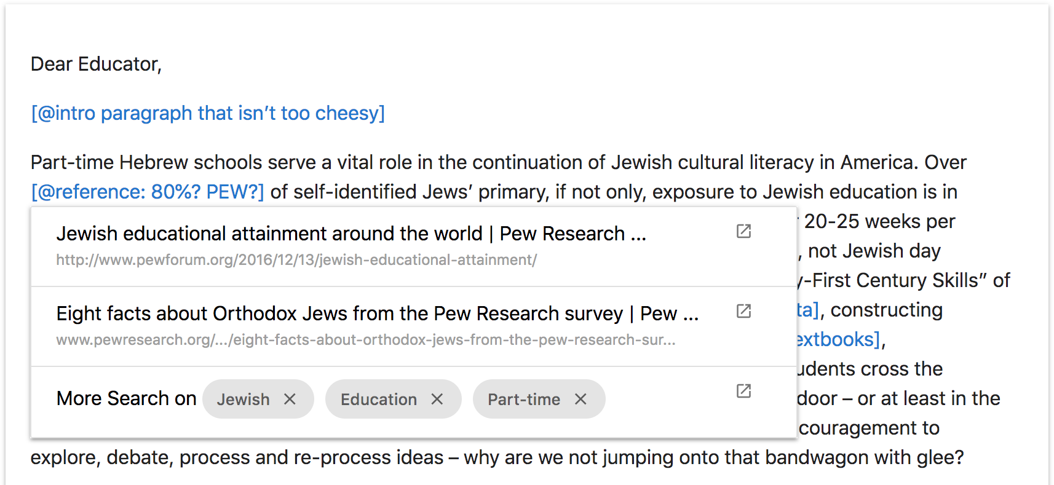Click the partially hidden "ta]" placeholder

808,310
